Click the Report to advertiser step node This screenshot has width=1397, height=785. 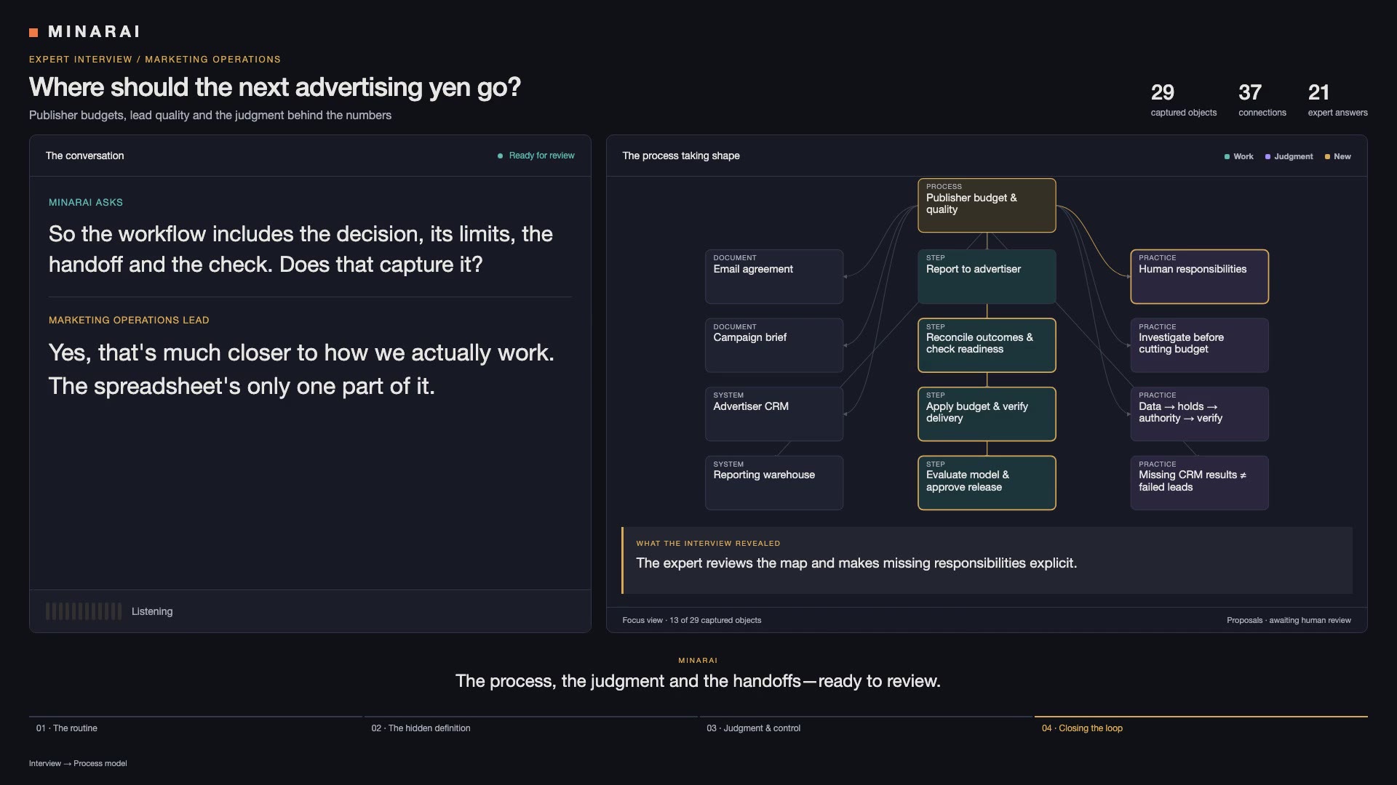coord(987,277)
